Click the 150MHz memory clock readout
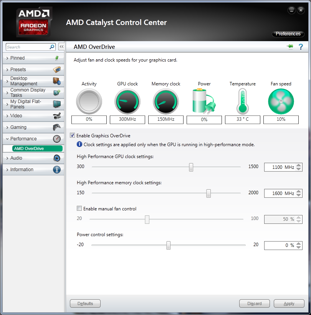 166,120
